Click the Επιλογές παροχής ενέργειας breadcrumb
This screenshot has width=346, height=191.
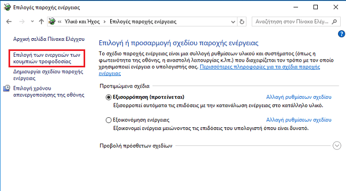[x=143, y=22]
